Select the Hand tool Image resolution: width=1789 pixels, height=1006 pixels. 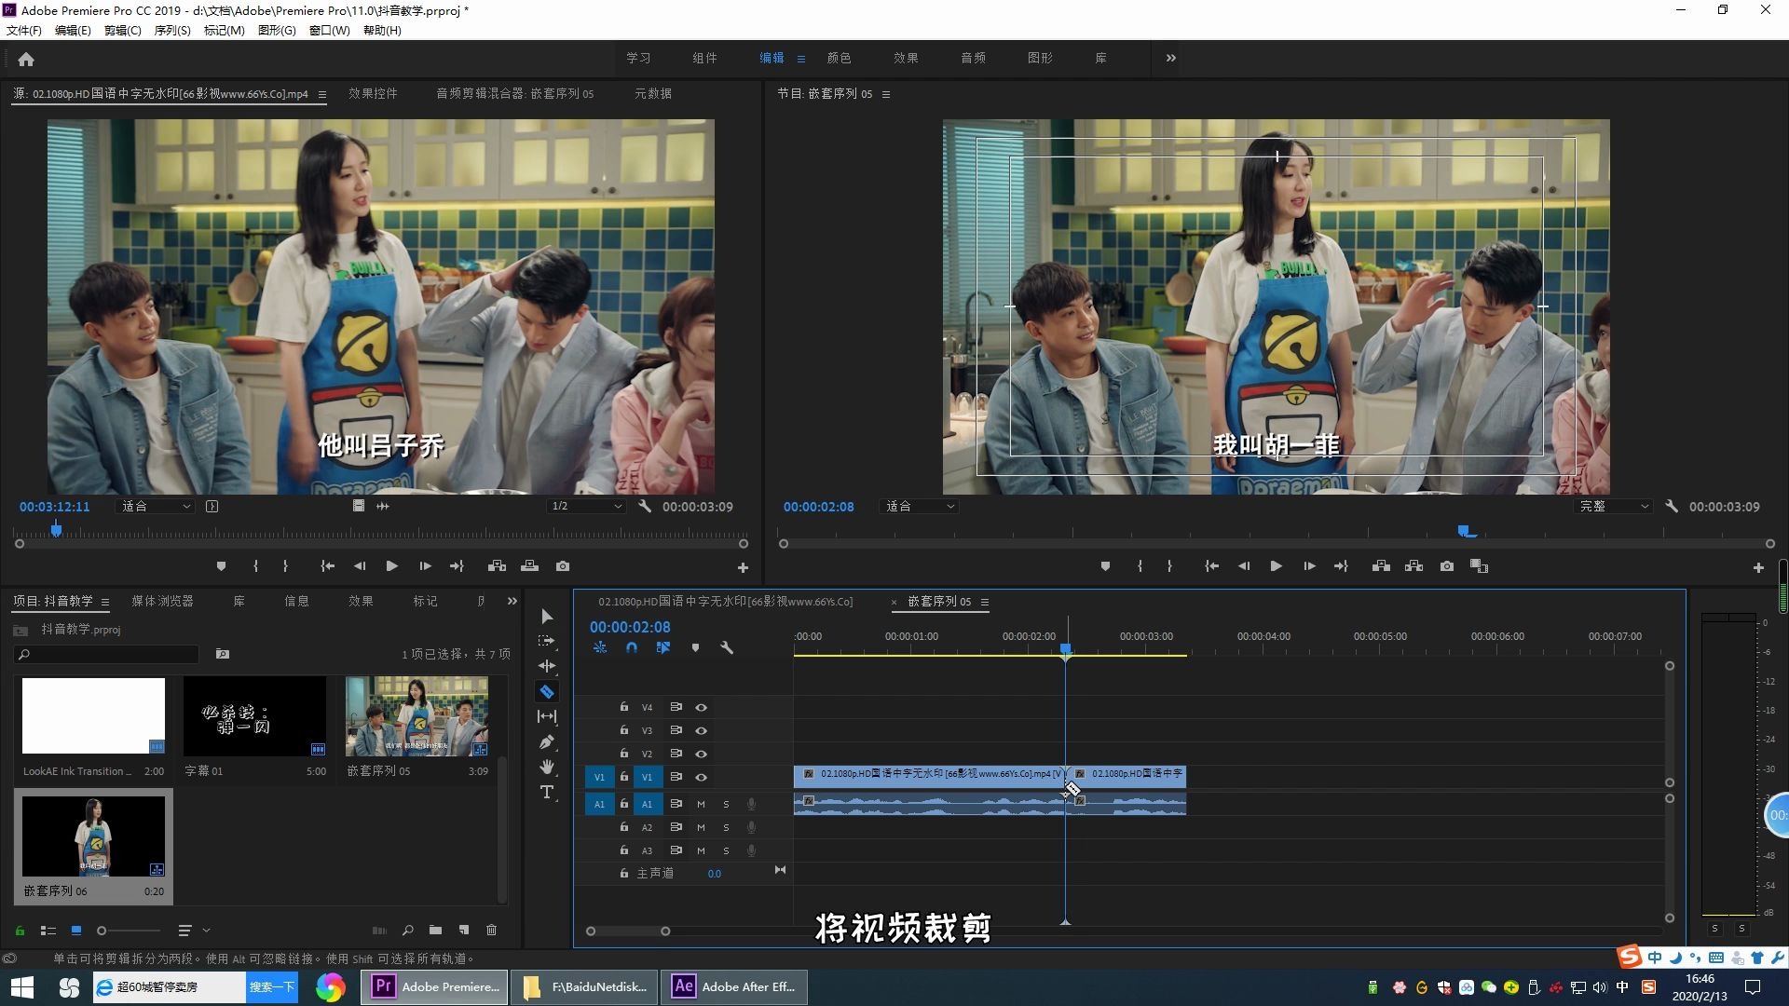[x=547, y=767]
